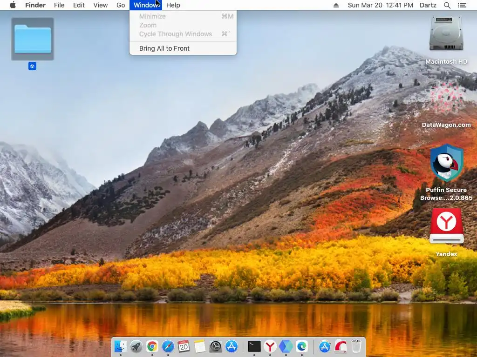Open the Edit menu

(79, 5)
